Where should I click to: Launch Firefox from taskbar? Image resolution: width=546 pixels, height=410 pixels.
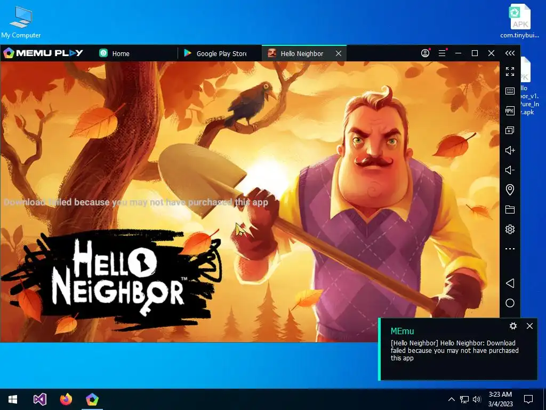66,399
